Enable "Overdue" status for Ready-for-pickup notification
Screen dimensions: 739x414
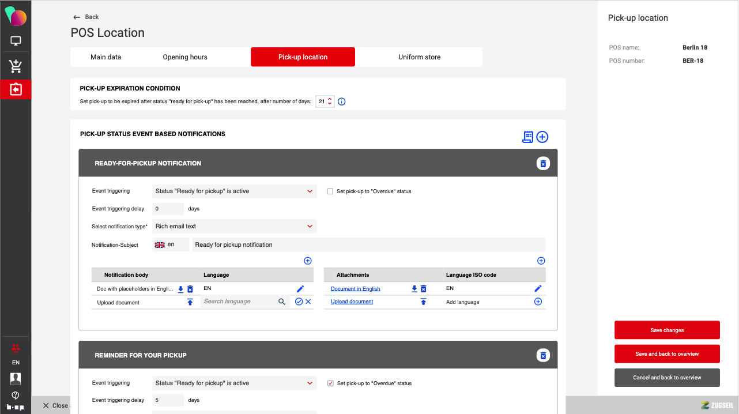tap(330, 191)
